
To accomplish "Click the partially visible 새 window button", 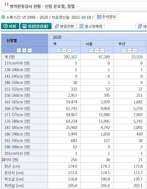I will click(142, 26).
